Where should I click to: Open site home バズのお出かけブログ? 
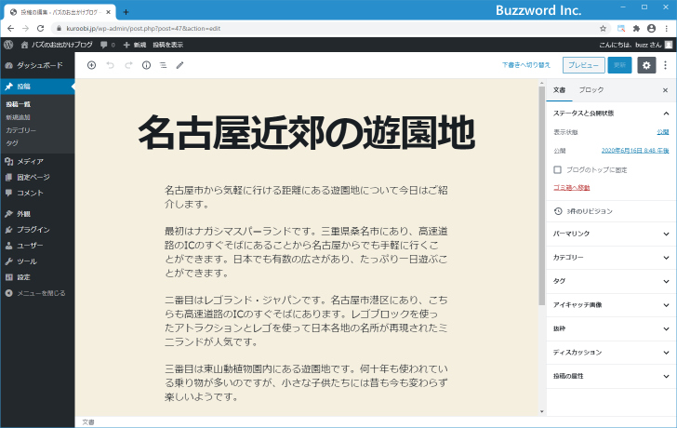[x=57, y=45]
